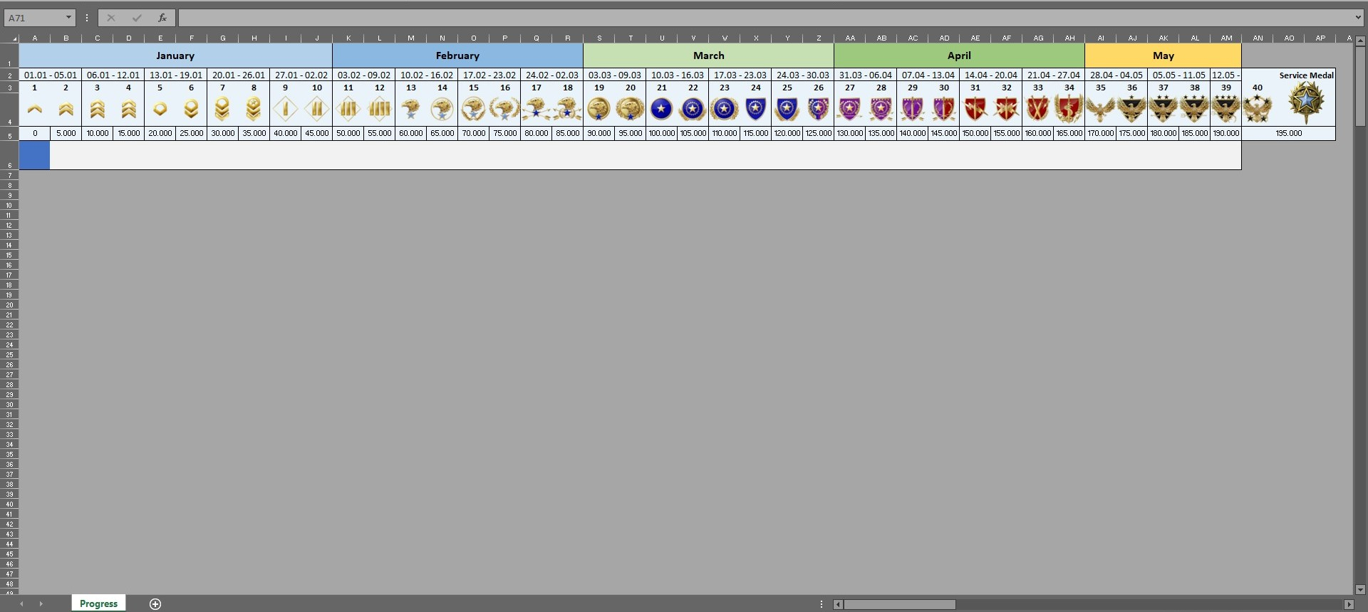Click the next sheet navigation arrow
Image resolution: width=1368 pixels, height=612 pixels.
tap(41, 603)
